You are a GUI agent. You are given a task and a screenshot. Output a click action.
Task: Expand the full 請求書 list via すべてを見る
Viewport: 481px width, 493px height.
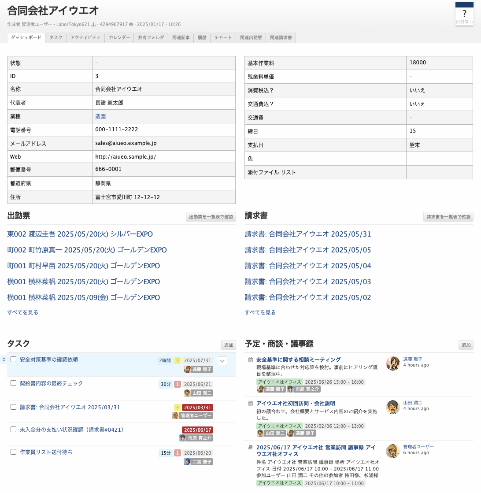point(260,312)
